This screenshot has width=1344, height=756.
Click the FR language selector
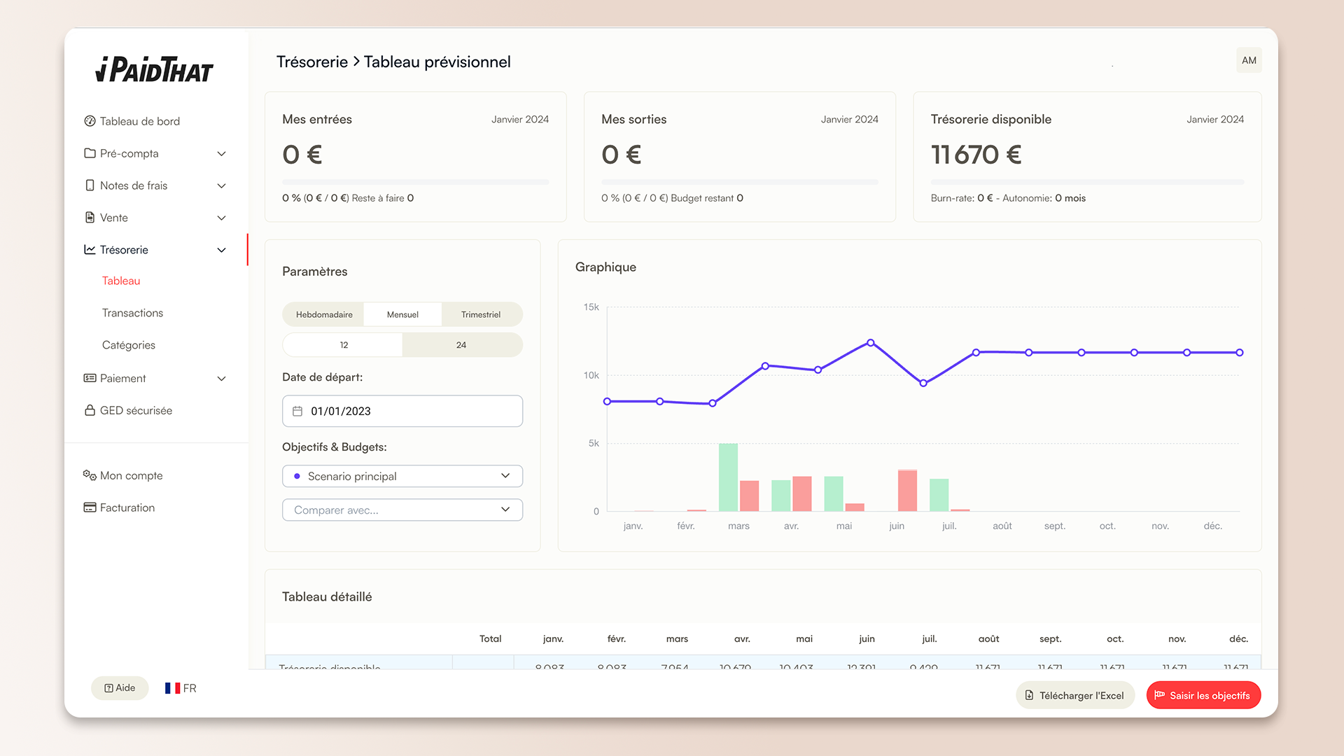181,688
